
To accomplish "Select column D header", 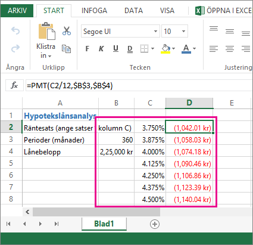I will pyautogui.click(x=189, y=103).
